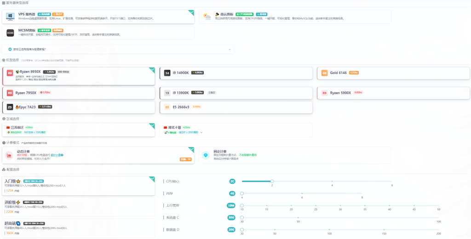The image size is (471, 239).
Task: Click the 内存 slider handle at 4
Action: pyautogui.click(x=242, y=193)
